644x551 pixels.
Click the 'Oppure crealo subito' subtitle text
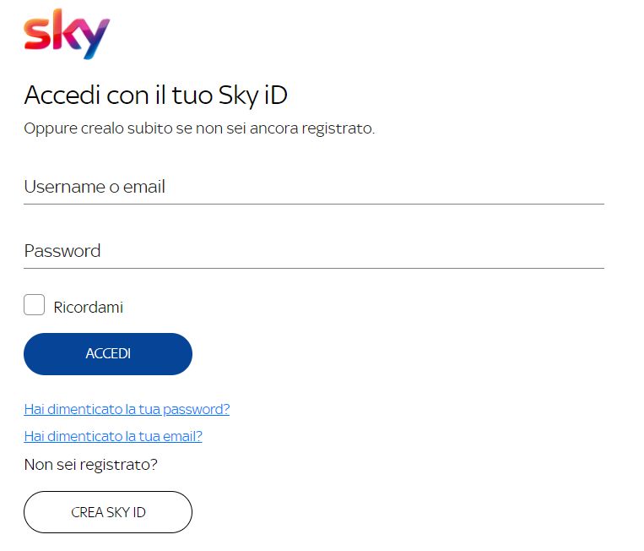199,128
